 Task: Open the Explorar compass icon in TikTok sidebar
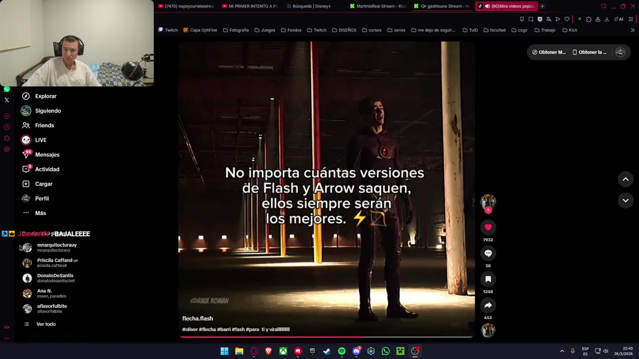[26, 96]
